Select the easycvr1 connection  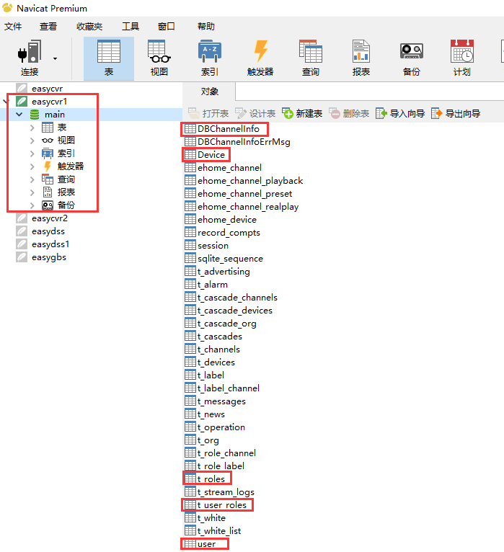click(x=49, y=102)
